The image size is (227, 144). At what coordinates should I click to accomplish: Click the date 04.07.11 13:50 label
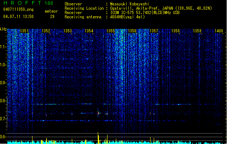18,17
